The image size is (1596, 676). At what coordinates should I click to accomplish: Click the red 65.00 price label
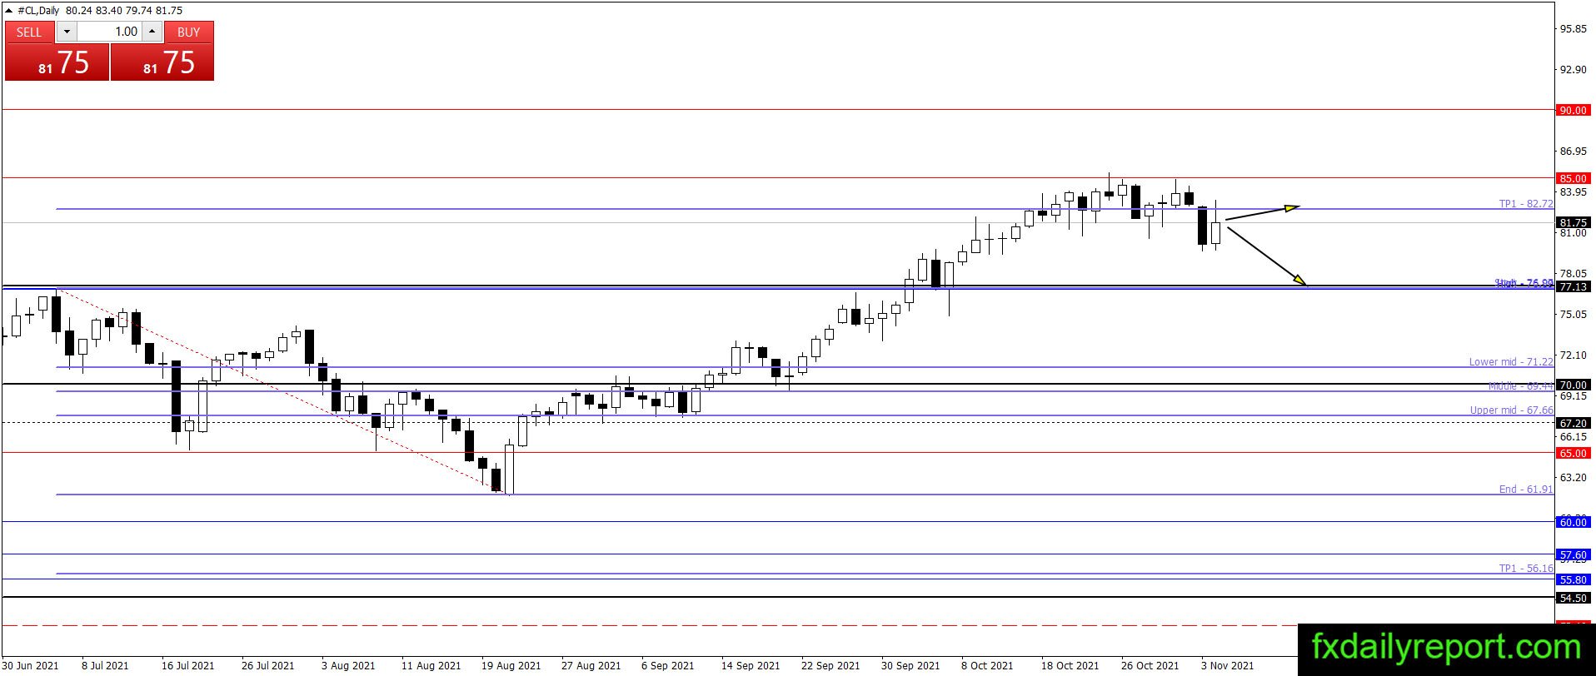tap(1573, 453)
